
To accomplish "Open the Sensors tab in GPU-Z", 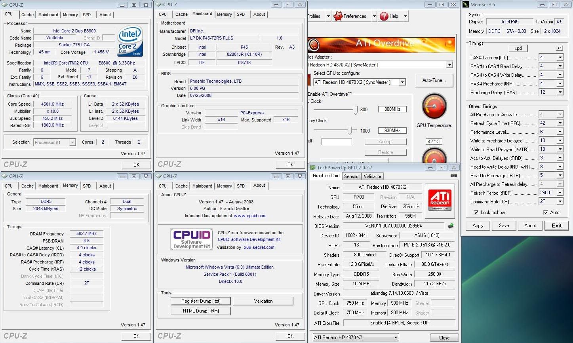I will pos(352,176).
